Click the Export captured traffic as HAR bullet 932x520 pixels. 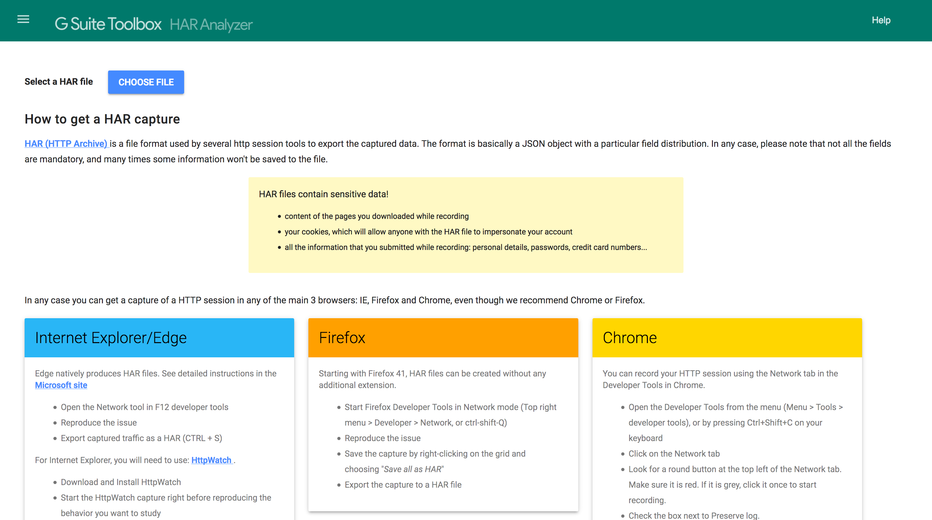coord(141,438)
